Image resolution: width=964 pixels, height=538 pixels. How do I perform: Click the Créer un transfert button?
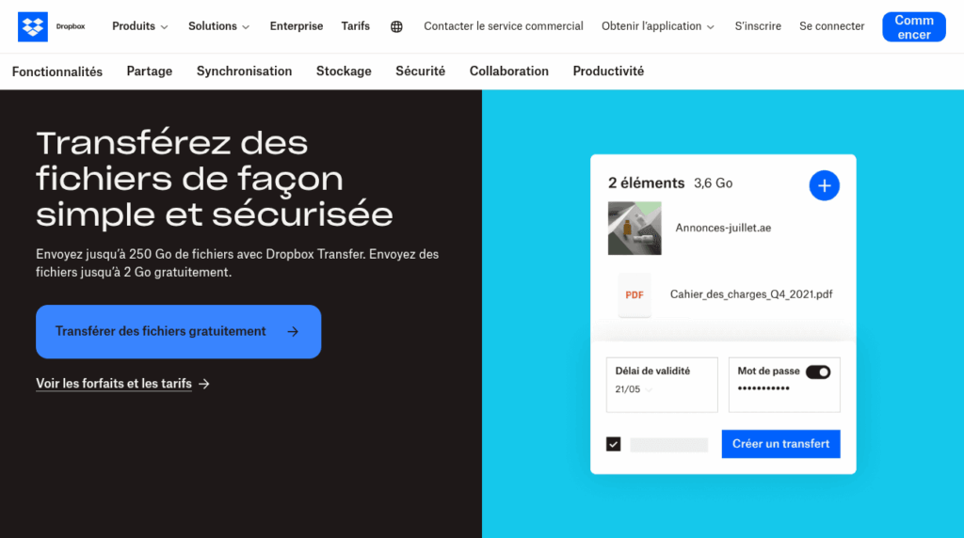(780, 444)
